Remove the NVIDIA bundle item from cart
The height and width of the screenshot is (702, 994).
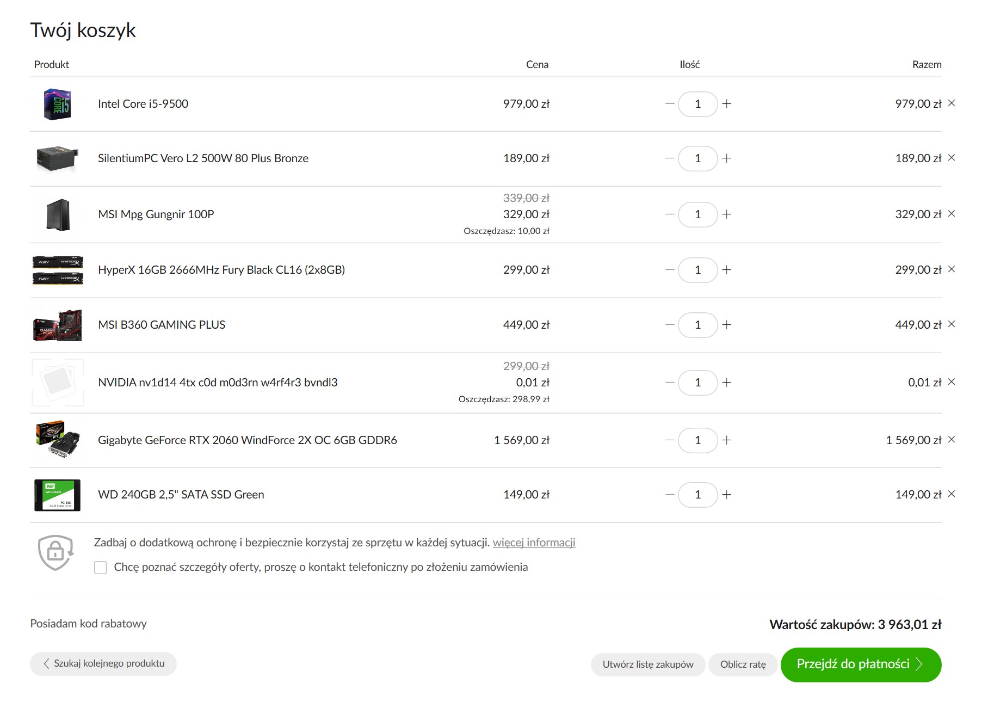click(952, 381)
